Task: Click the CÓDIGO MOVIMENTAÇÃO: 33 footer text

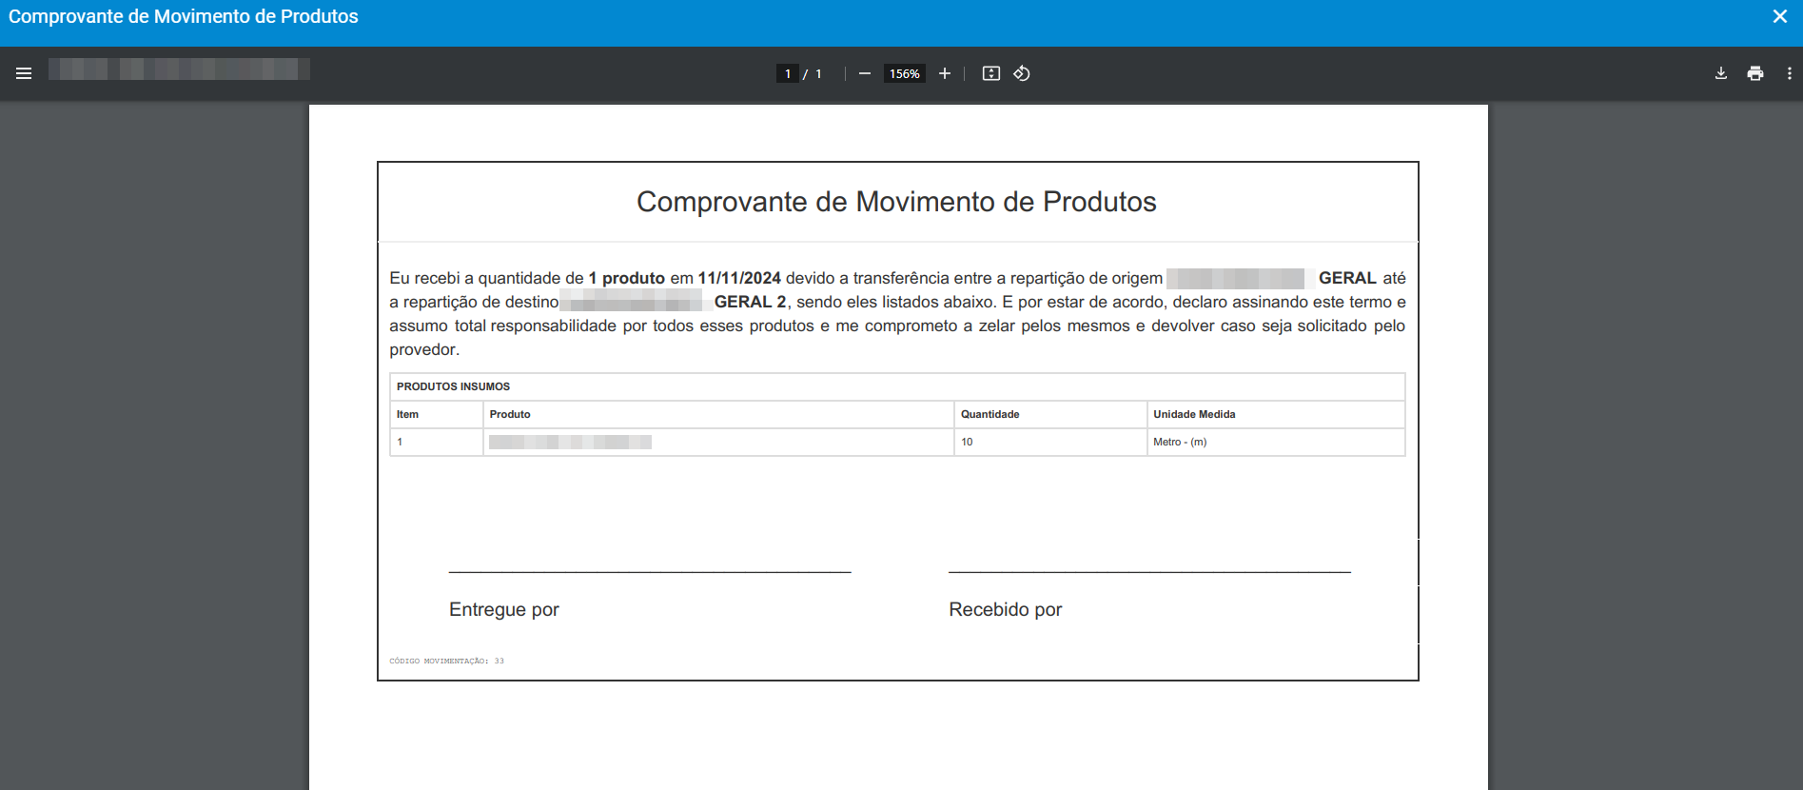Action: (446, 661)
